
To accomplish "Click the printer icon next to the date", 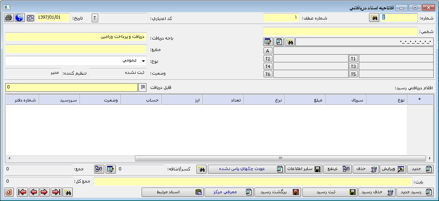I will [x=9, y=18].
